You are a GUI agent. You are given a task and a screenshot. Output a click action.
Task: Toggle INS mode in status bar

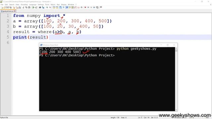pyautogui.click(x=207, y=118)
